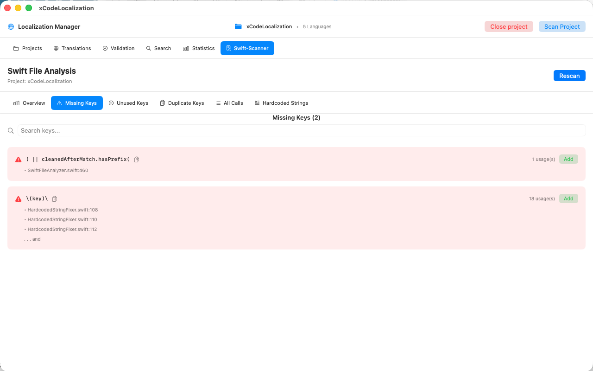Click the document icon on the Swift-Scanner tab
The height and width of the screenshot is (371, 593).
[228, 48]
